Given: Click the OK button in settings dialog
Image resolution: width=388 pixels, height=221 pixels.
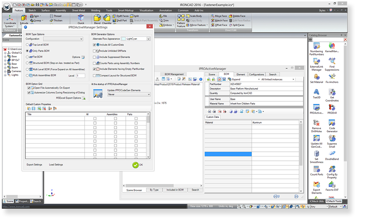Looking at the screenshot, I should (138, 165).
